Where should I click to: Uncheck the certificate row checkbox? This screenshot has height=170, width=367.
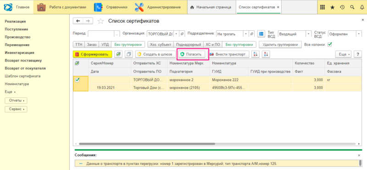tap(77, 80)
